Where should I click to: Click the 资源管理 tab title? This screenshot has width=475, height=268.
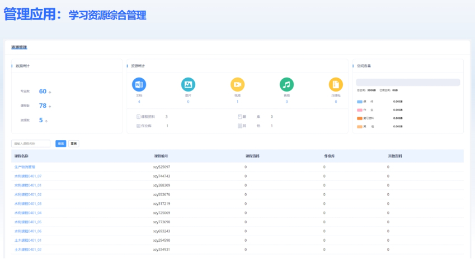pos(19,47)
